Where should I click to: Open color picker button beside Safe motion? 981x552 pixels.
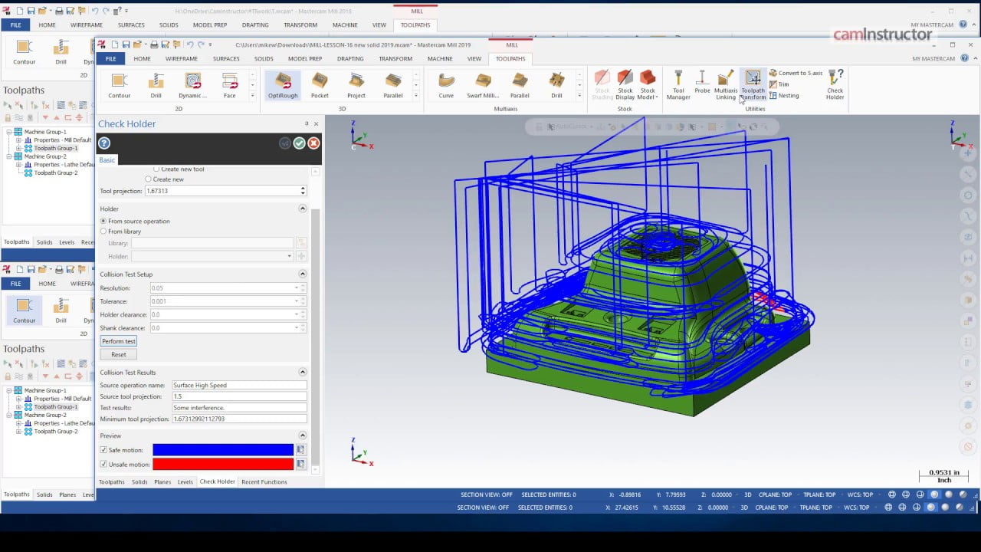coord(300,450)
